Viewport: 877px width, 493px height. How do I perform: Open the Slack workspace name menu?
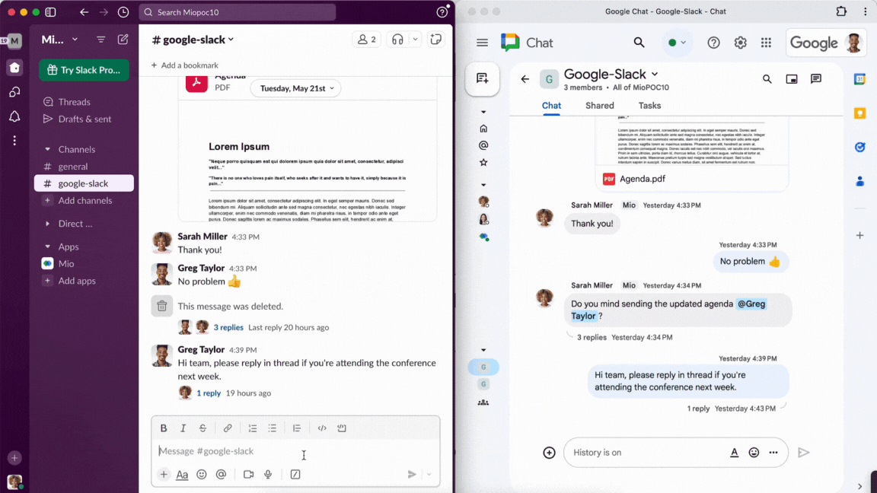pyautogui.click(x=59, y=40)
